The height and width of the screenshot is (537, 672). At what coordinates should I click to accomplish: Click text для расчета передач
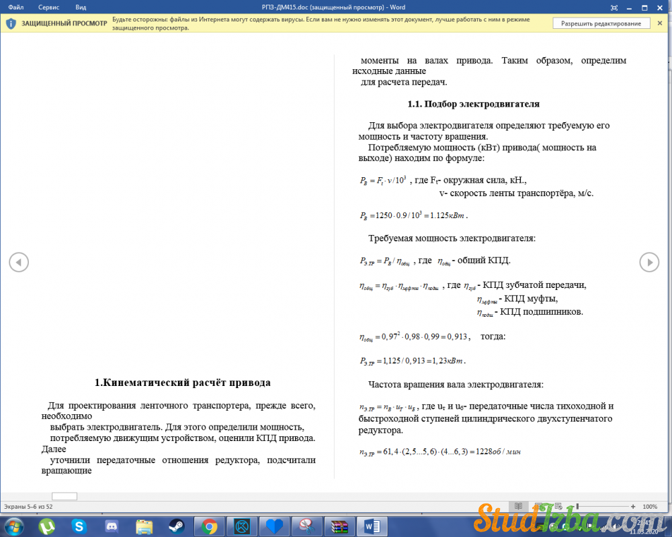point(404,82)
